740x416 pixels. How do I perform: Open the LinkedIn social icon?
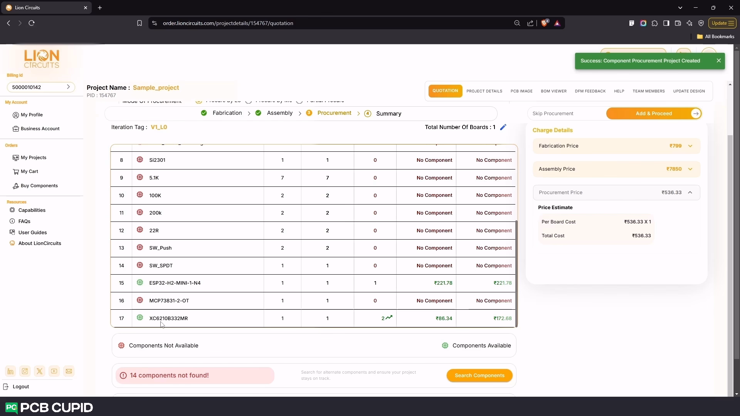[10, 371]
